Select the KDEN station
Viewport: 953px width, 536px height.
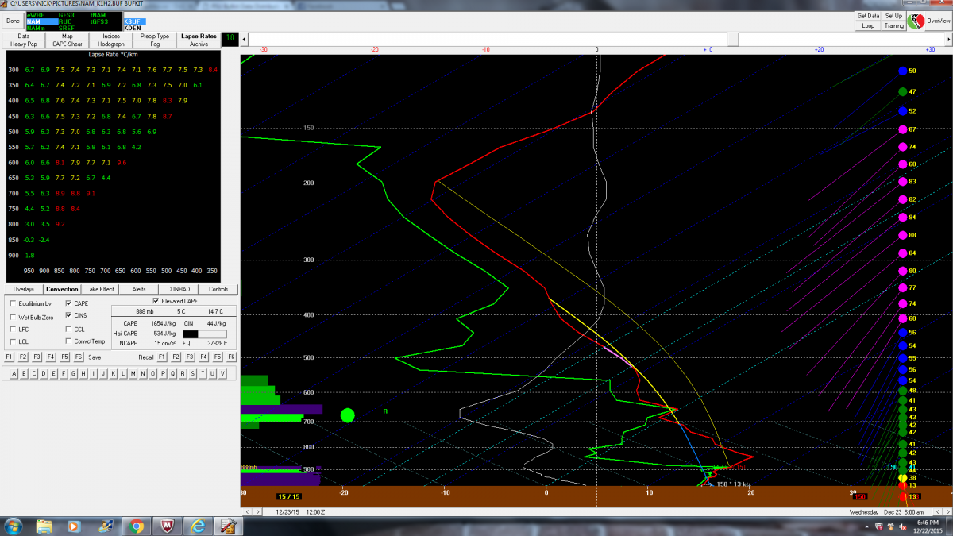pyautogui.click(x=133, y=28)
